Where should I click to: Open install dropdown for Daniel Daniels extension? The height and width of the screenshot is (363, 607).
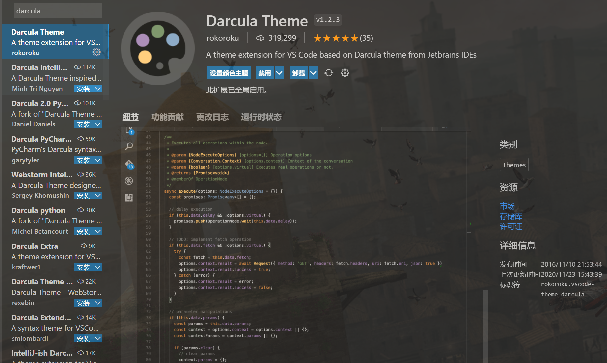tap(98, 124)
